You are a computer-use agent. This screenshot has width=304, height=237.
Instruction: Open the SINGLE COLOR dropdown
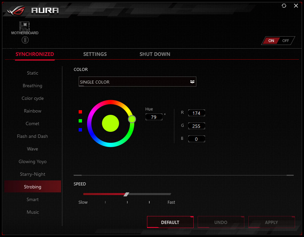tap(137, 82)
